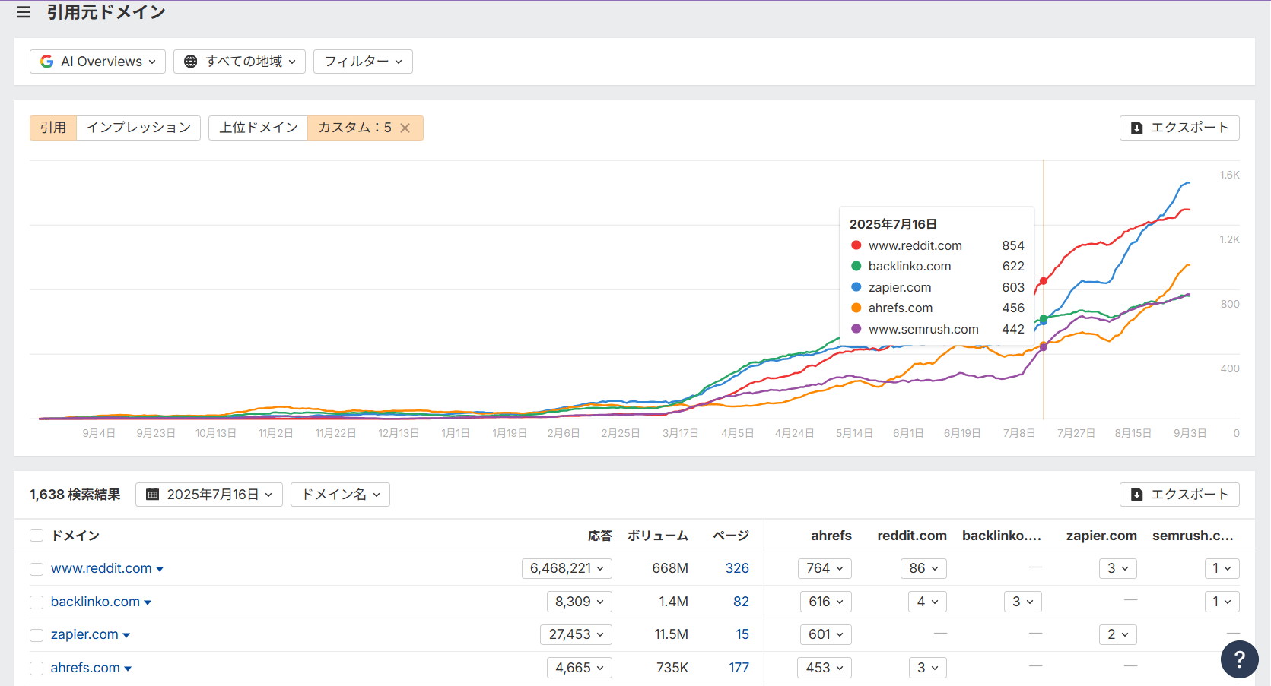Click the ahrefs.com domain link

coord(84,668)
